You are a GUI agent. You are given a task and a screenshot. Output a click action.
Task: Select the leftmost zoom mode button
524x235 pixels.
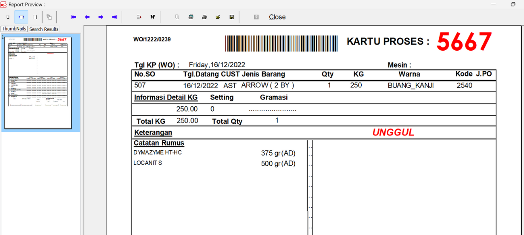8,17
